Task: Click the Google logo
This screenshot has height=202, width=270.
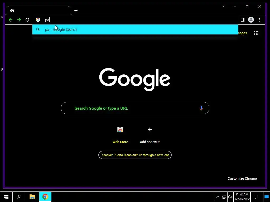Action: tap(135, 79)
